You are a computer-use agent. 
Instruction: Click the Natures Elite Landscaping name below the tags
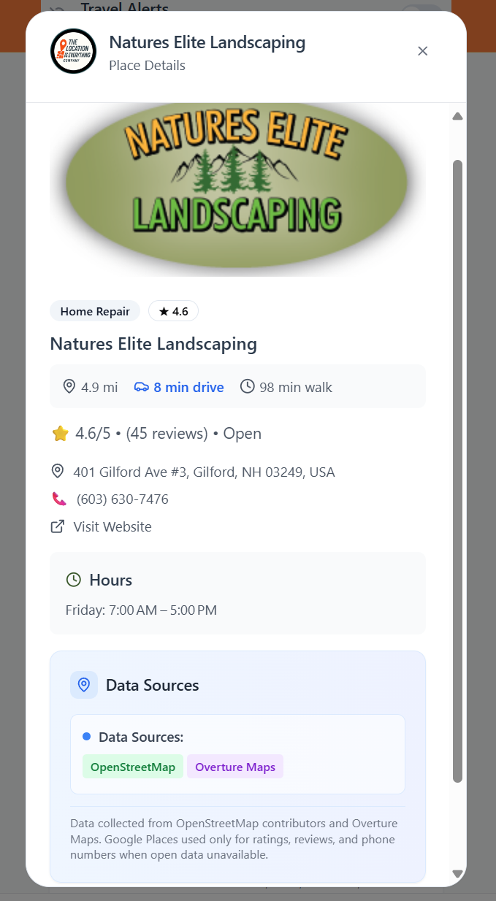coord(153,344)
